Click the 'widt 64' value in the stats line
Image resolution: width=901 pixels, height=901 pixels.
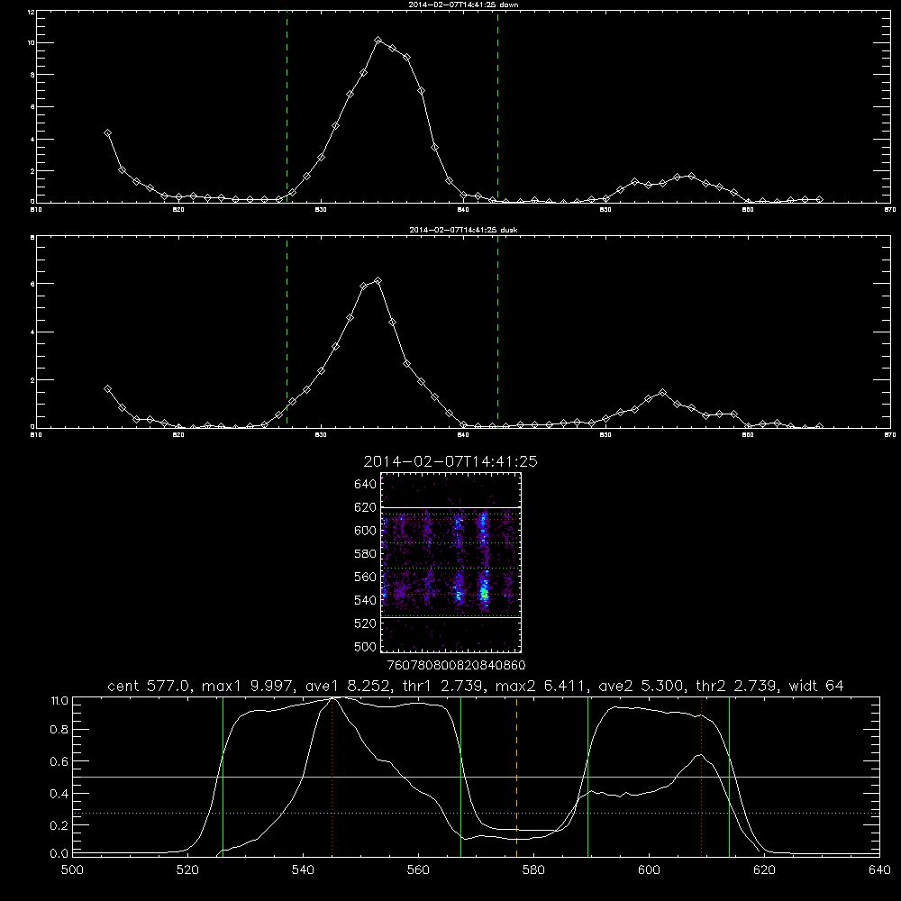click(816, 686)
